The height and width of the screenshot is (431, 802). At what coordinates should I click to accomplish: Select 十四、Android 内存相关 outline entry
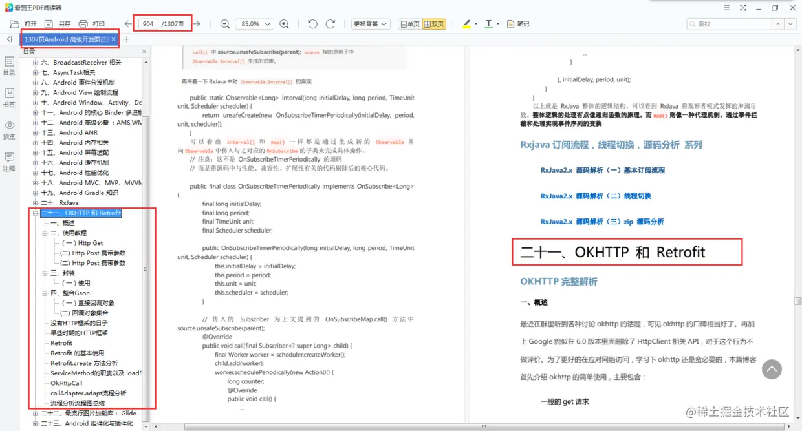pos(74,143)
